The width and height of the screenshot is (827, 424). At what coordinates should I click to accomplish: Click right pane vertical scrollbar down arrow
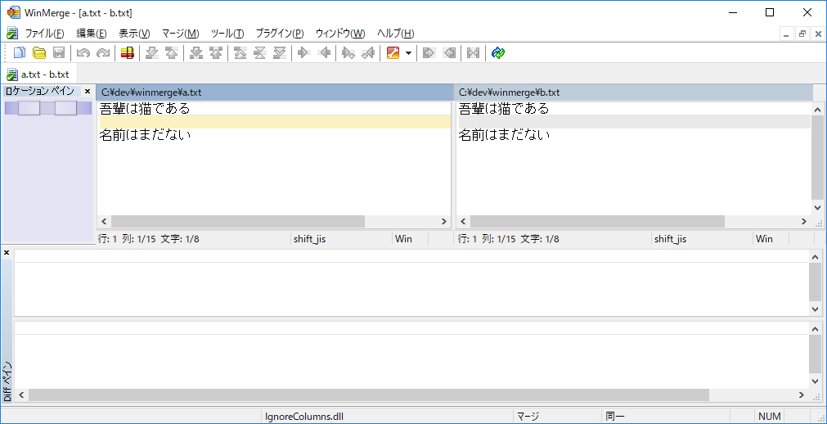(x=817, y=208)
